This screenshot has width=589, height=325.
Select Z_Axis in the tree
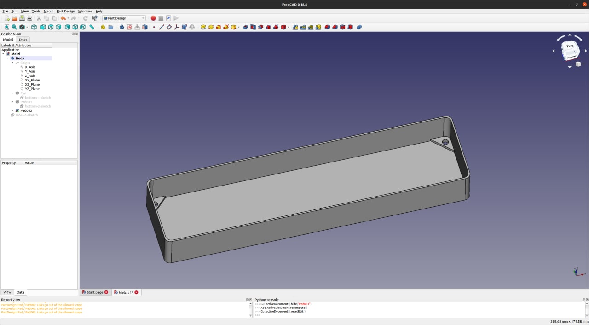[30, 76]
